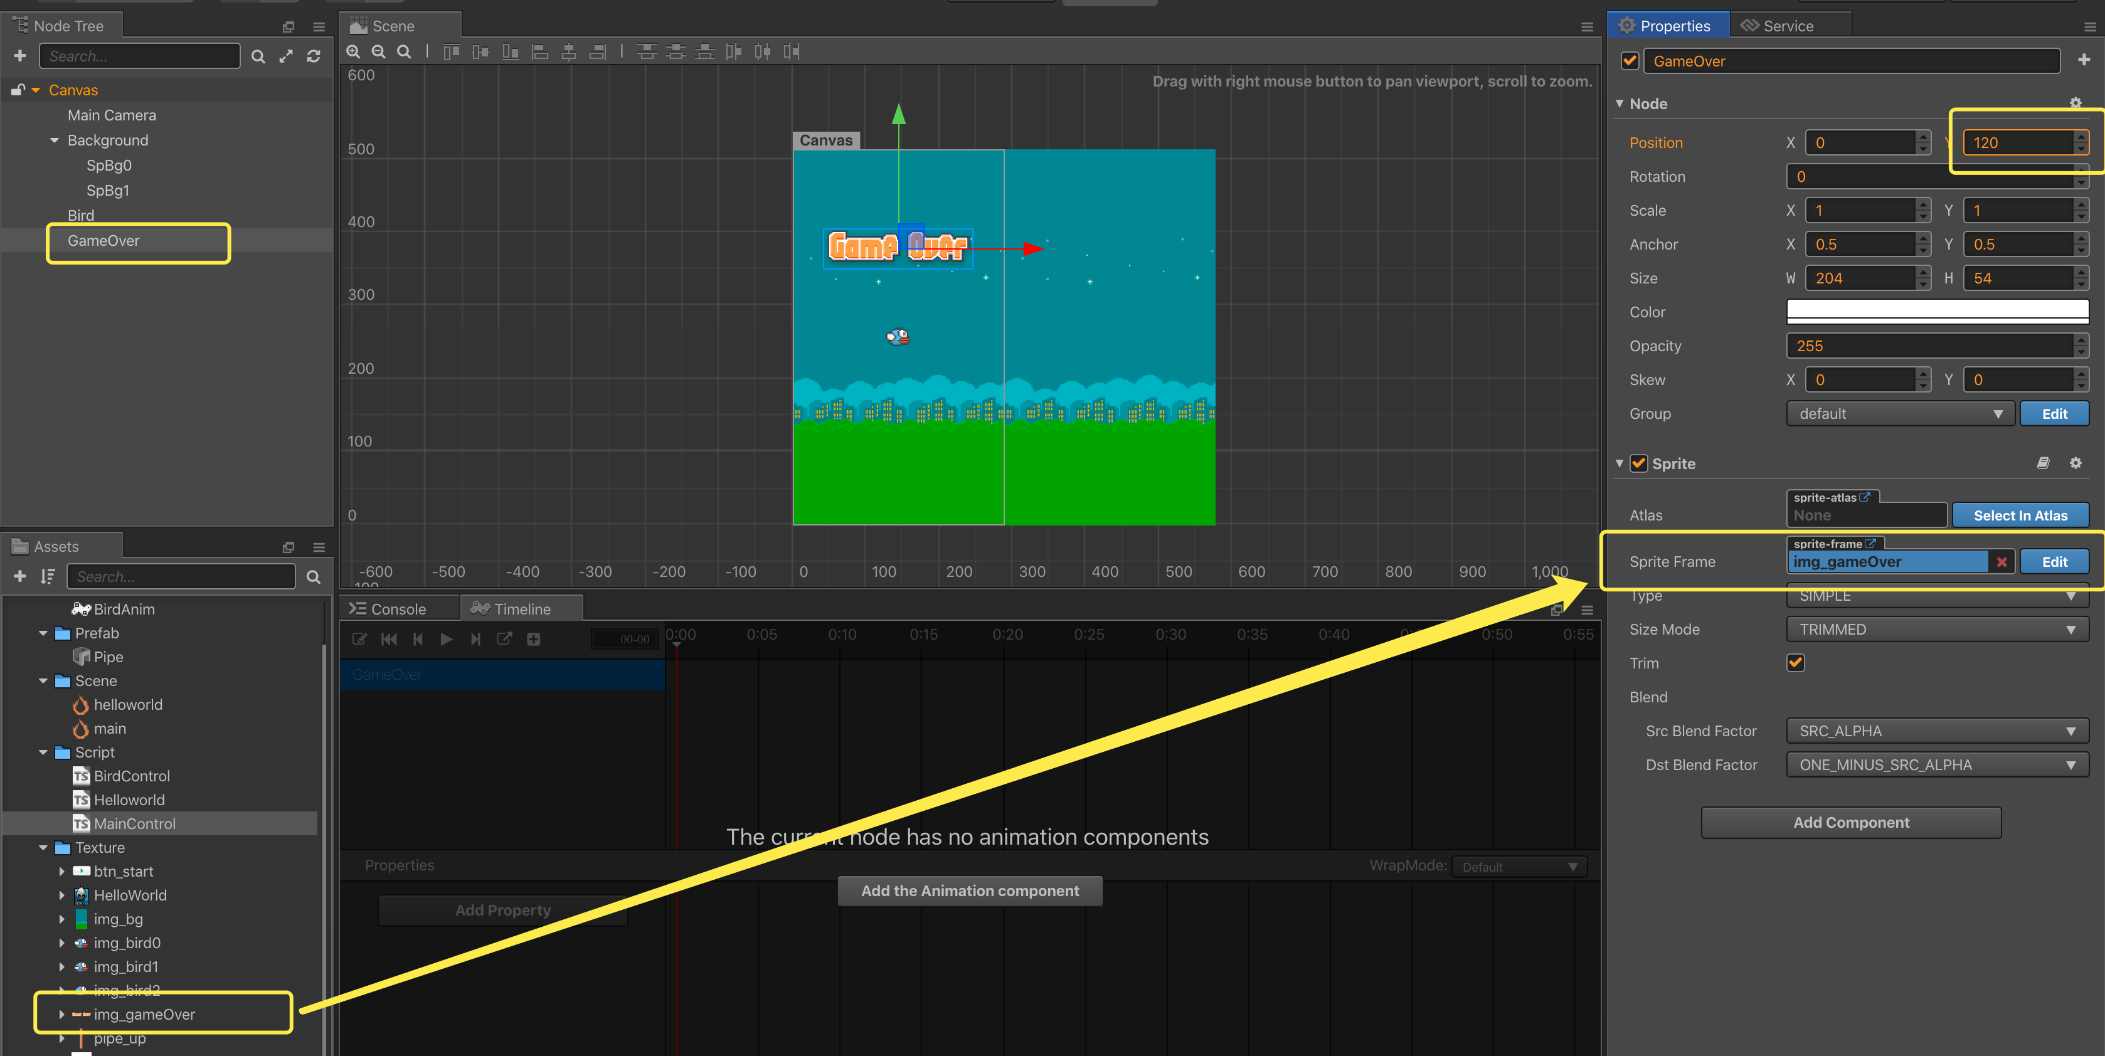This screenshot has height=1056, width=2105.
Task: Jump to first frame in Timeline
Action: tap(389, 638)
